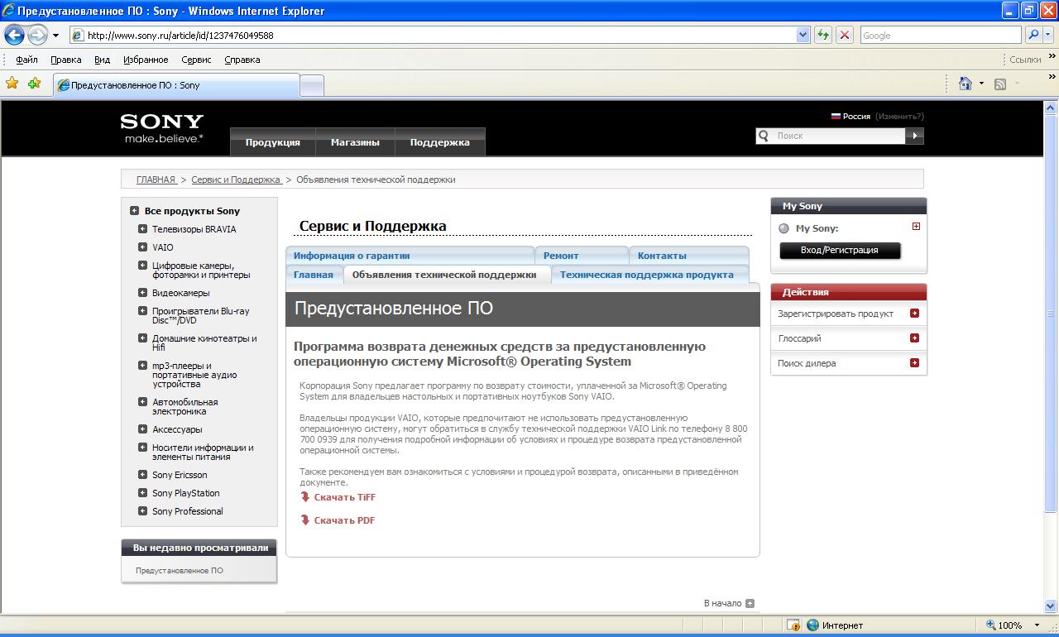
Task: Expand the Sony Professional category
Action: (x=143, y=511)
